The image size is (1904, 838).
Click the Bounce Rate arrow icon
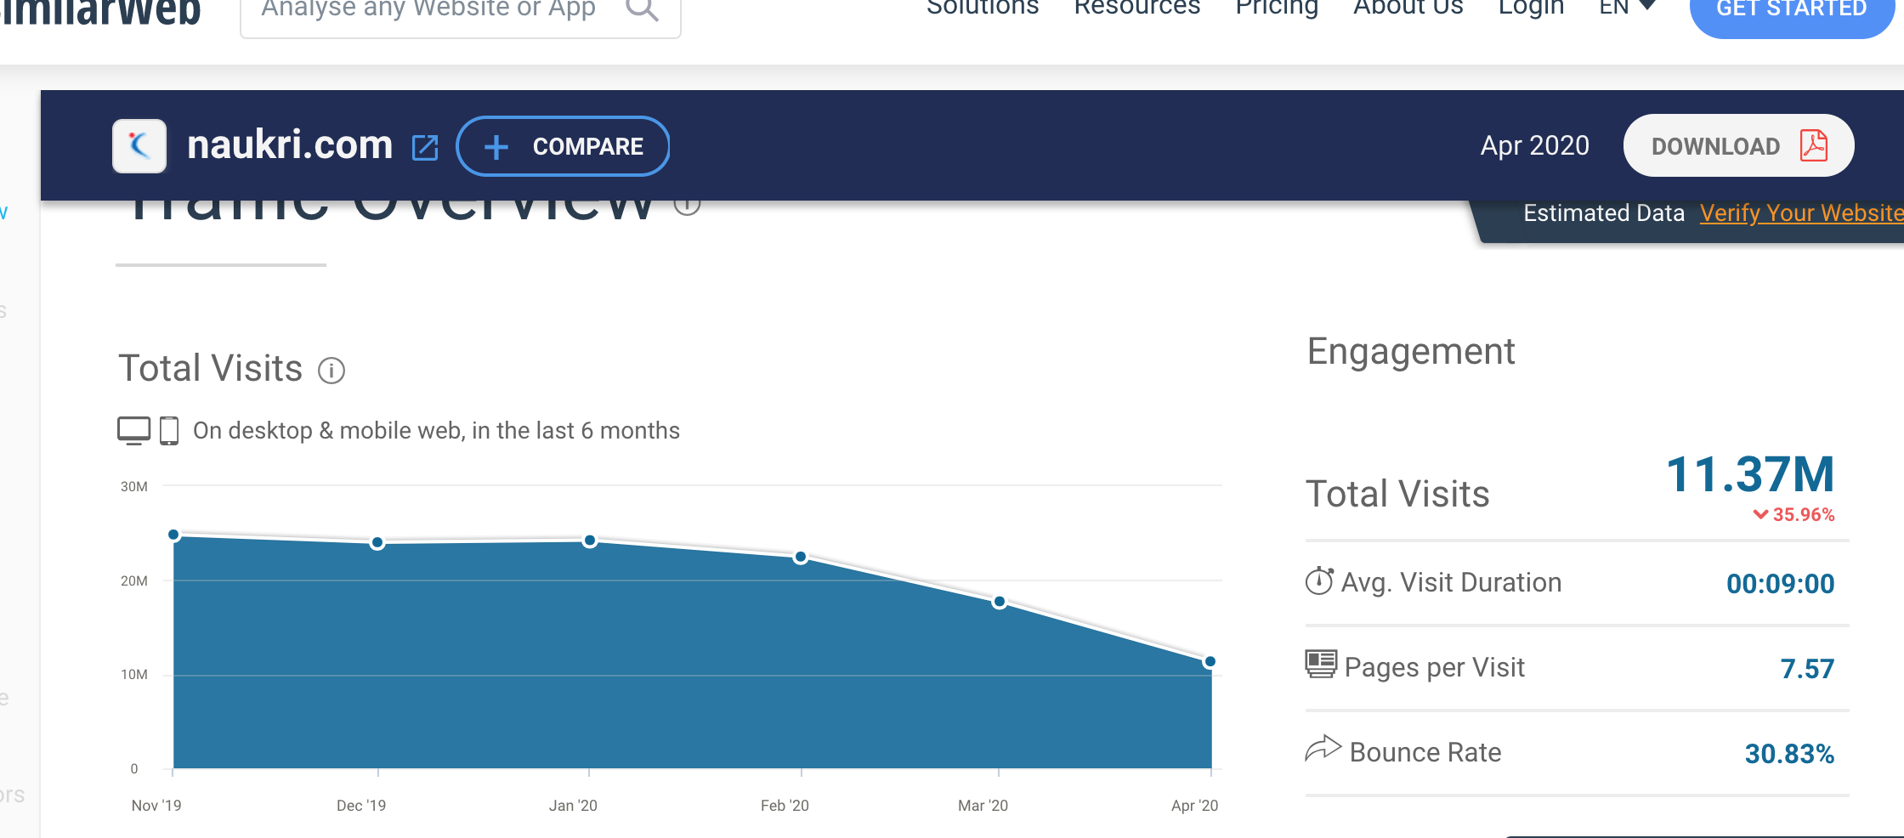coord(1323,749)
